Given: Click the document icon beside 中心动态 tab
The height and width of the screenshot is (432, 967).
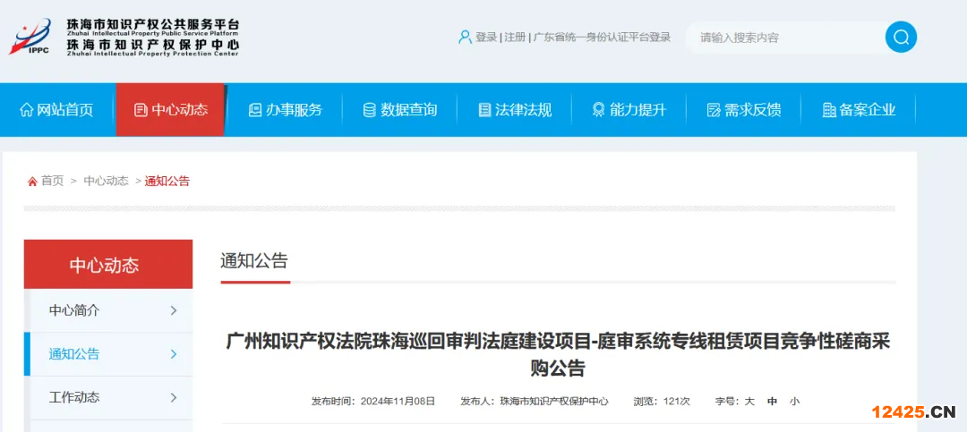Looking at the screenshot, I should pyautogui.click(x=141, y=110).
